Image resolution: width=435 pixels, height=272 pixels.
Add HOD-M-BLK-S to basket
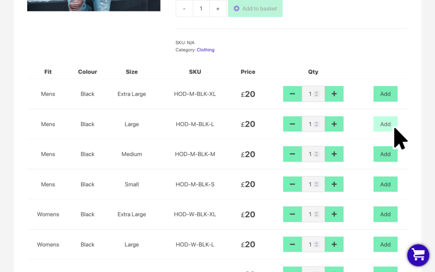point(385,184)
